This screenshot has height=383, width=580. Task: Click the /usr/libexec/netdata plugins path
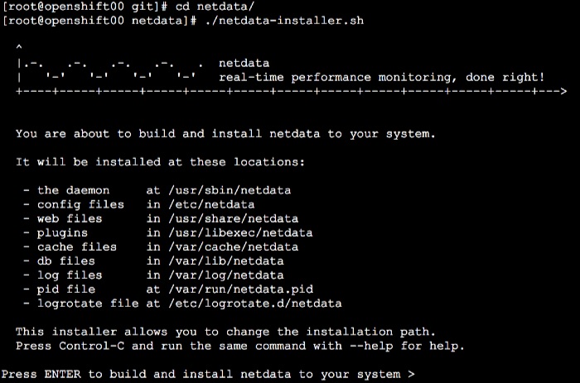click(240, 233)
